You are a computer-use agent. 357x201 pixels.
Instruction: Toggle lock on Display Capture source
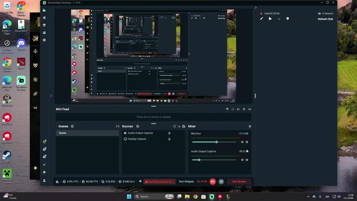pos(169,139)
